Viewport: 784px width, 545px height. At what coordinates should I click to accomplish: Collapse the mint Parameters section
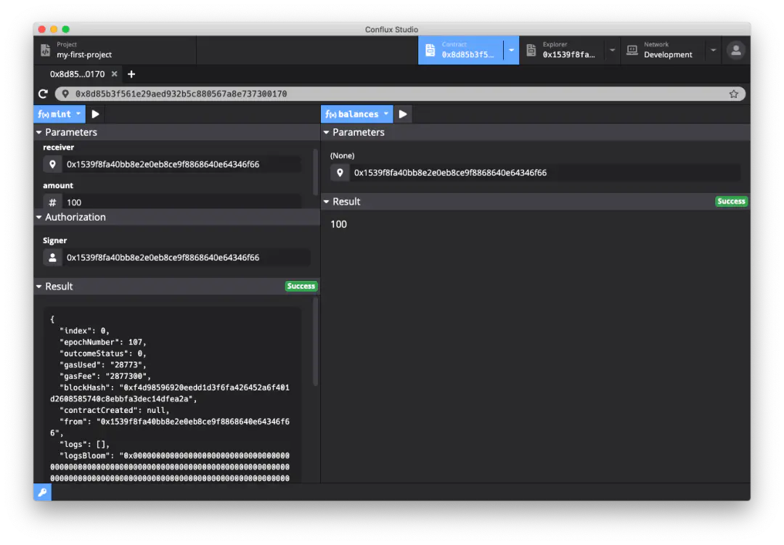[177, 132]
